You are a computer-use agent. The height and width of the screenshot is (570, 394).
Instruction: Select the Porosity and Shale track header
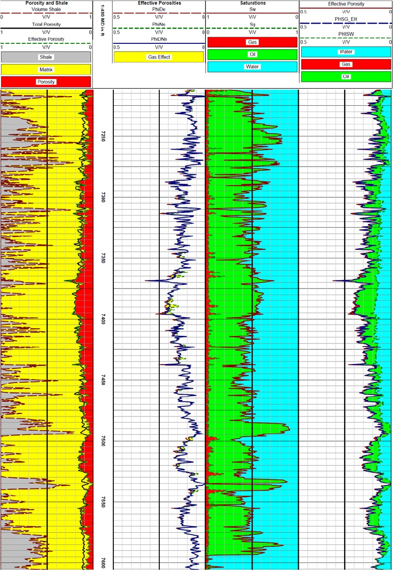[46, 3]
